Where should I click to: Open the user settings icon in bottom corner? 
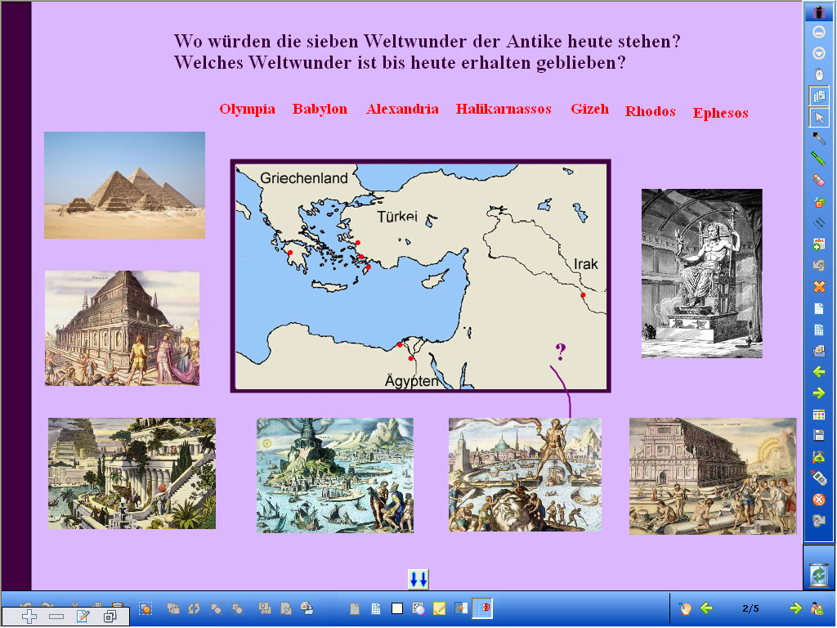click(x=817, y=608)
